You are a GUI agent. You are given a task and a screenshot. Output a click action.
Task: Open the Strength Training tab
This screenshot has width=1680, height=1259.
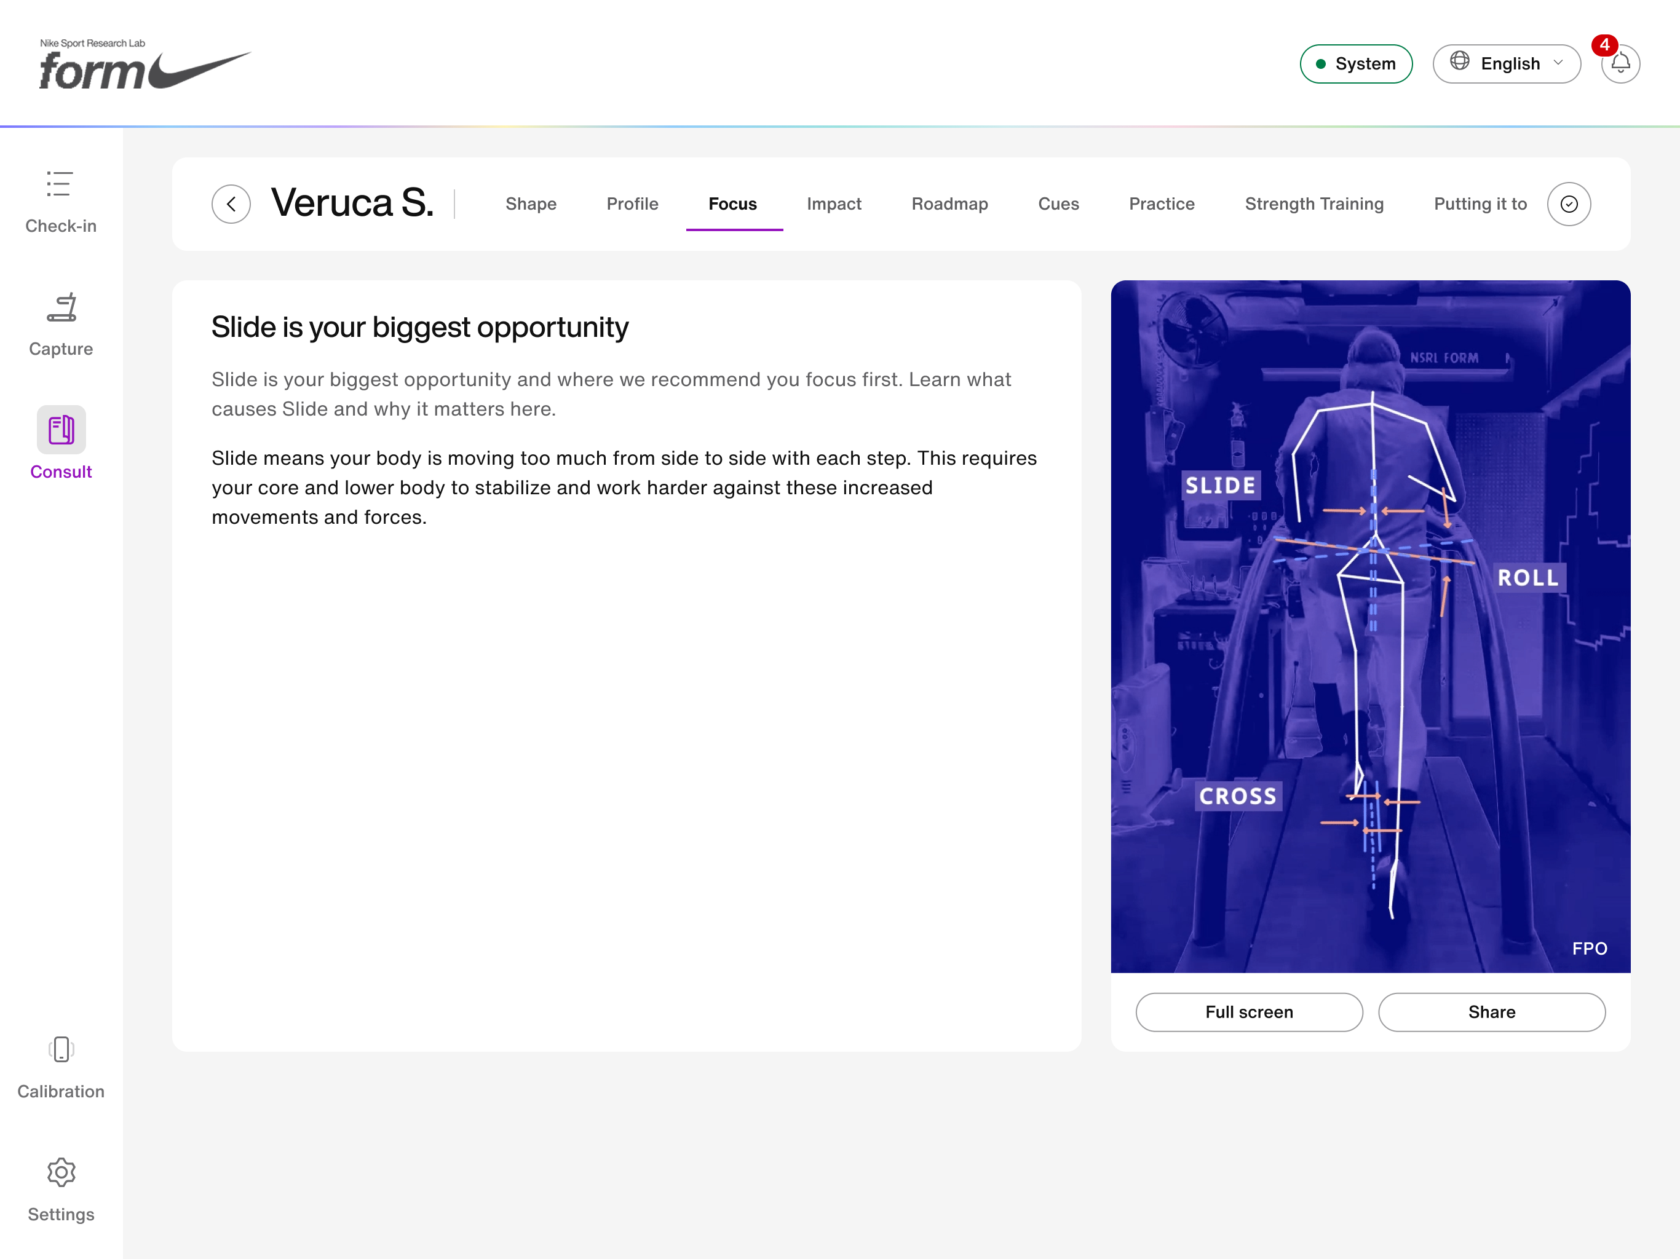[1314, 203]
